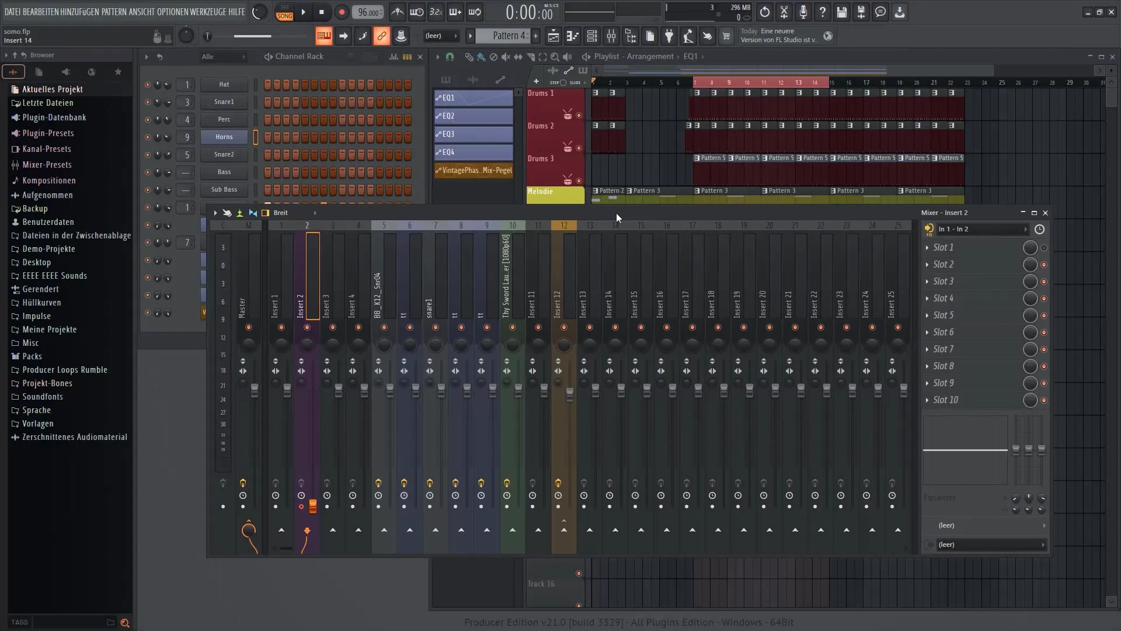This screenshot has height=631, width=1121.
Task: Click the Channel Rack pattern step icon
Action: [x=406, y=56]
